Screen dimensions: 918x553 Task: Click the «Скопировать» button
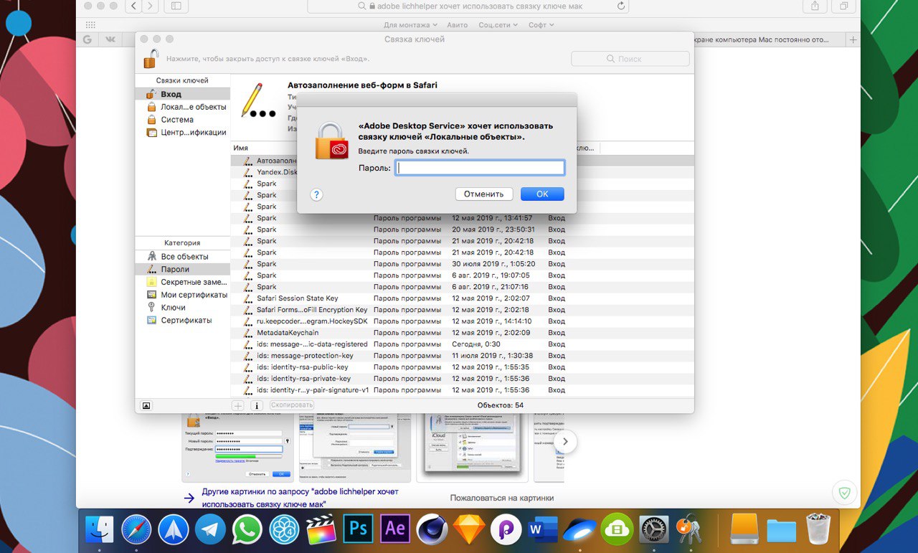click(292, 405)
